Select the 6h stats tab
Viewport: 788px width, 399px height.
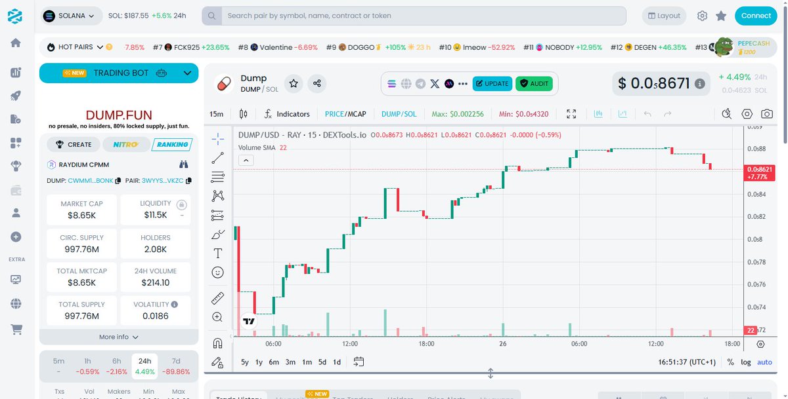coord(116,366)
